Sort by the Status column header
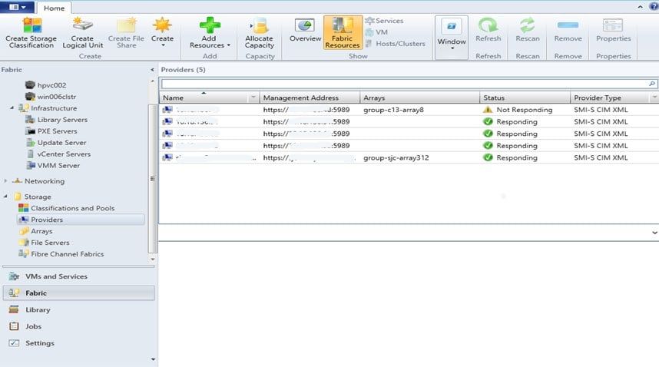 (x=525, y=98)
